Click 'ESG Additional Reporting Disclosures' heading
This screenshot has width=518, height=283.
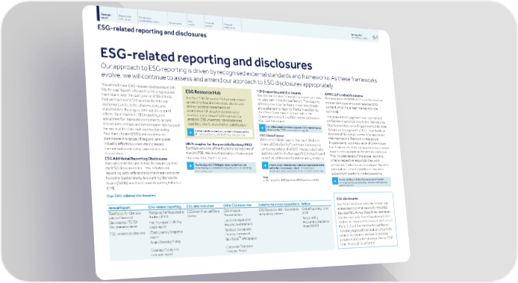tap(136, 159)
